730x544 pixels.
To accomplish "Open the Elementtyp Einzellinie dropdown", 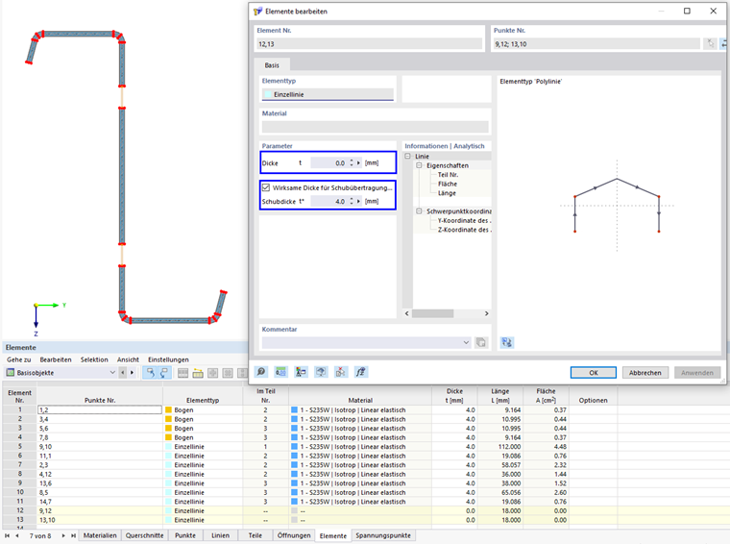I will (328, 94).
